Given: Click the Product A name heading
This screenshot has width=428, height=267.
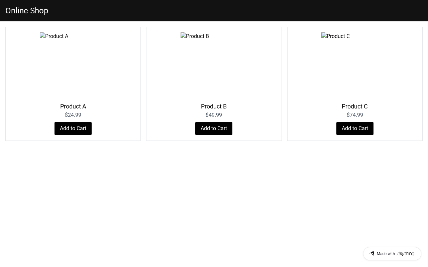Looking at the screenshot, I should tap(73, 106).
